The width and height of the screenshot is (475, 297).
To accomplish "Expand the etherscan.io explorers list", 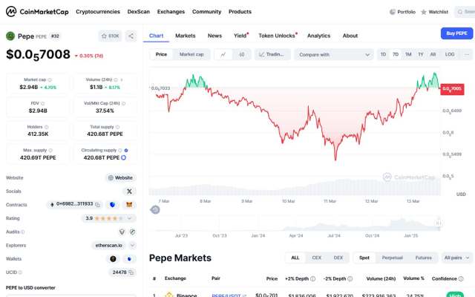I will [132, 245].
